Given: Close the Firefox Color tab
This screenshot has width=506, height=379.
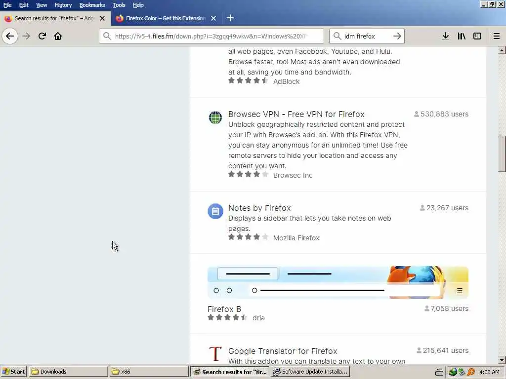Looking at the screenshot, I should point(213,18).
